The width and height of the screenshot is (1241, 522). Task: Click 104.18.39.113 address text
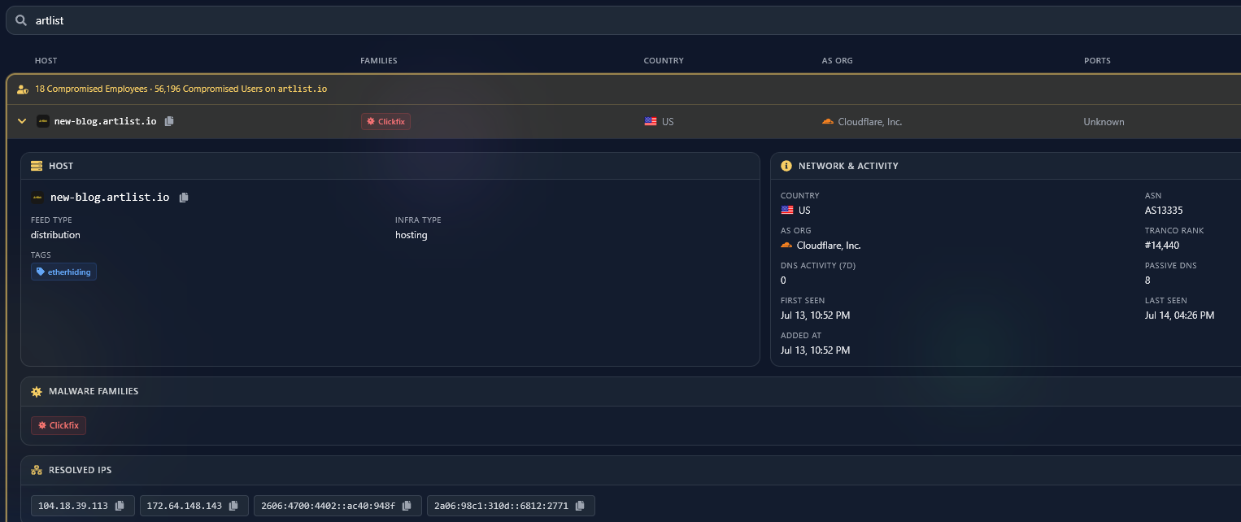point(73,506)
